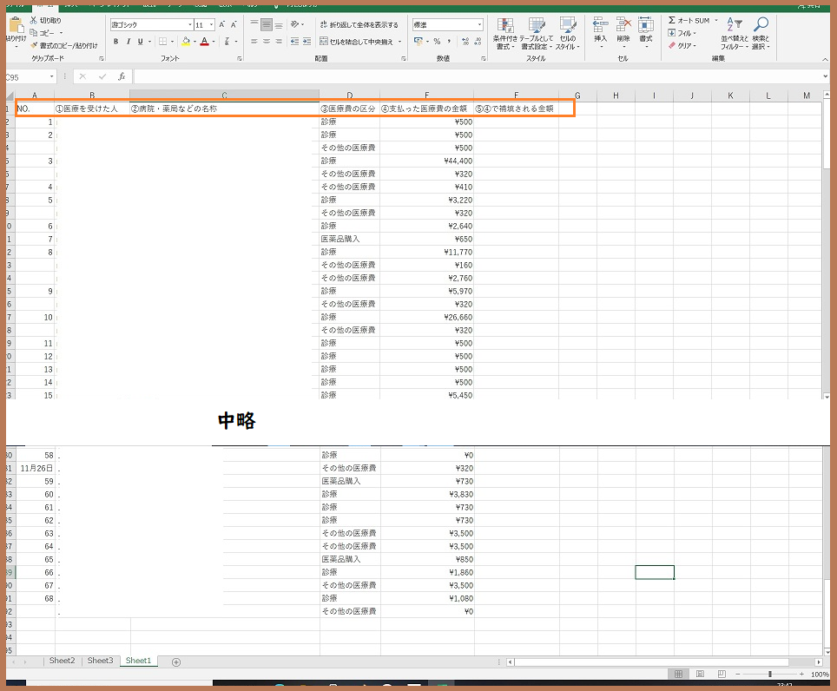Viewport: 837px width, 691px height.
Task: Decrease font size with the smaller A icon
Action: [x=234, y=24]
